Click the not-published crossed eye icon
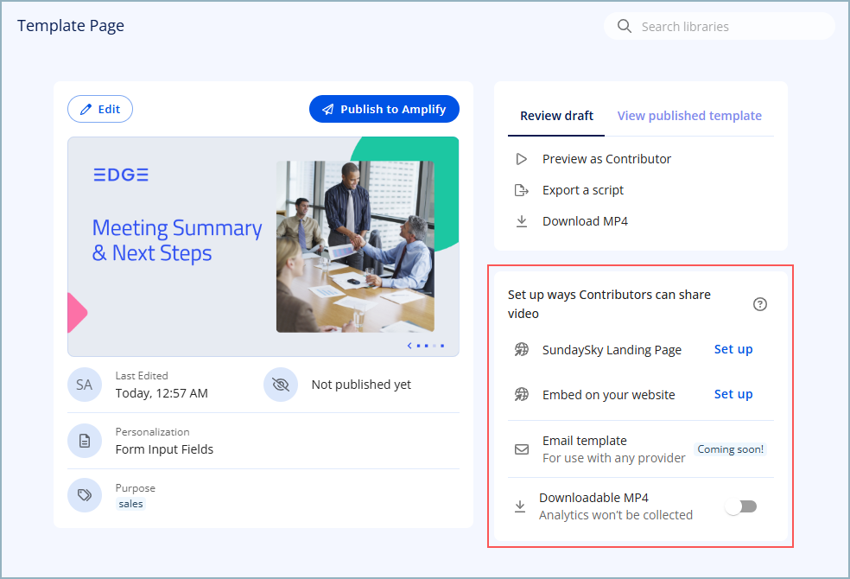 281,385
